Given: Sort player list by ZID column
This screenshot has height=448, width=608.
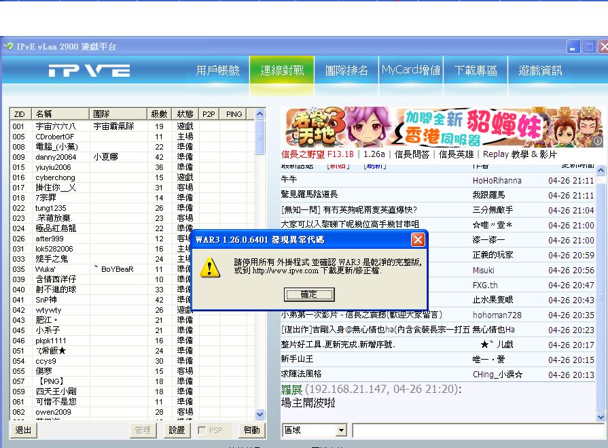Looking at the screenshot, I should click(x=20, y=114).
